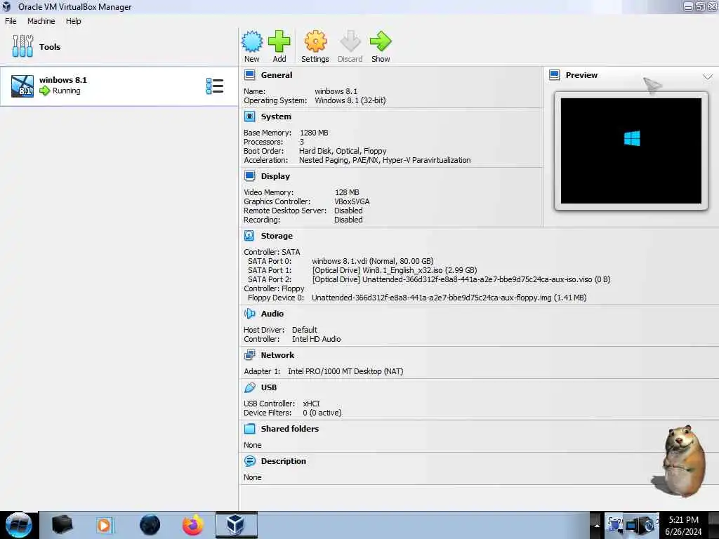Viewport: 719px width, 539px height.
Task: Open the System settings header link
Action: point(276,117)
